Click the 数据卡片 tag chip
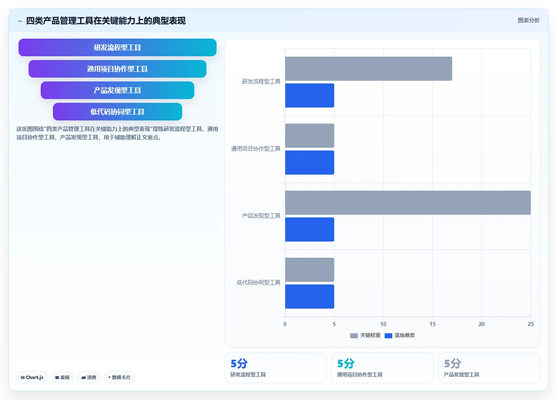This screenshot has width=557, height=400. coord(119,377)
